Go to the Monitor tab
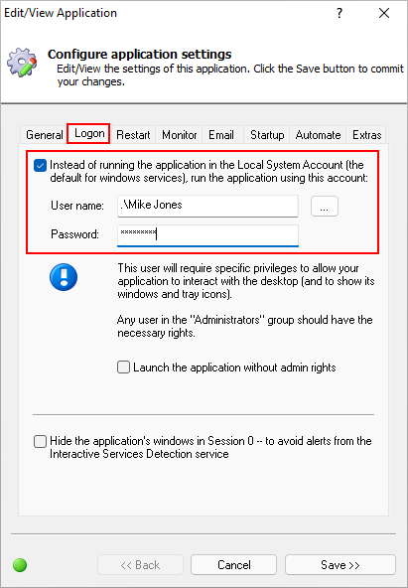 pos(180,135)
